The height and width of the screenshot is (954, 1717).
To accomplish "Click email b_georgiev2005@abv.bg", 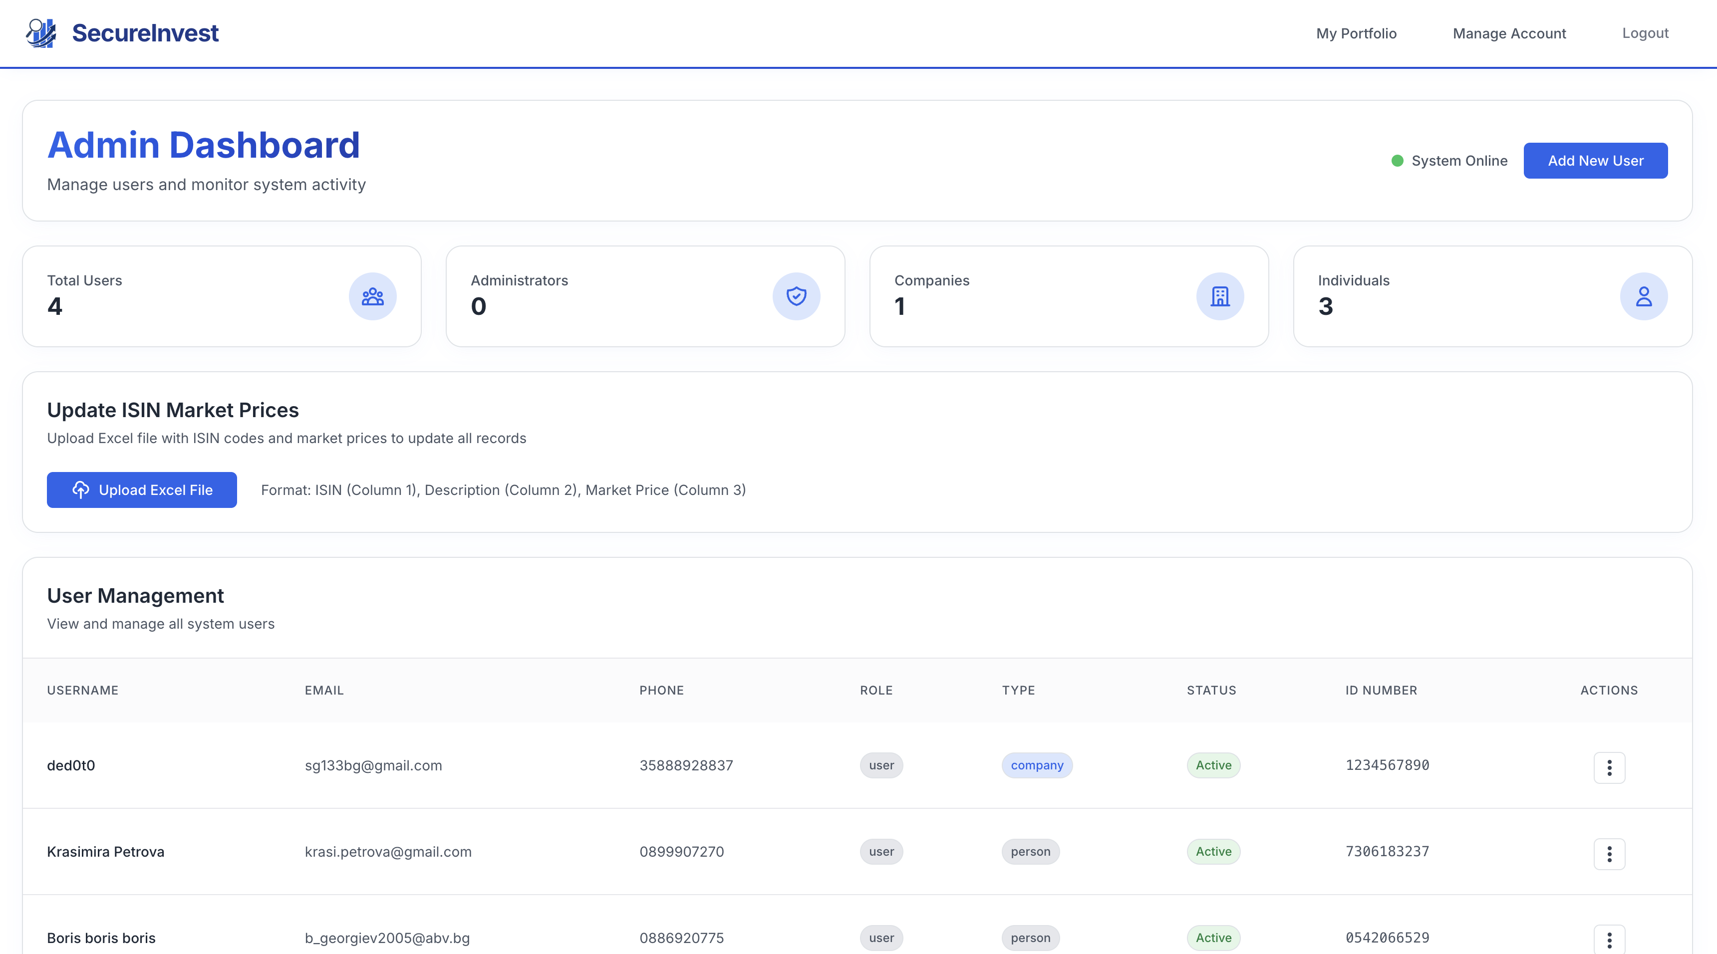I will tap(387, 938).
